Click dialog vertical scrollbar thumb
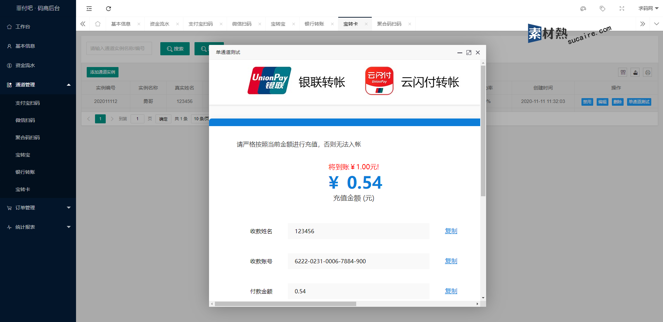The width and height of the screenshot is (663, 322). pos(483,131)
